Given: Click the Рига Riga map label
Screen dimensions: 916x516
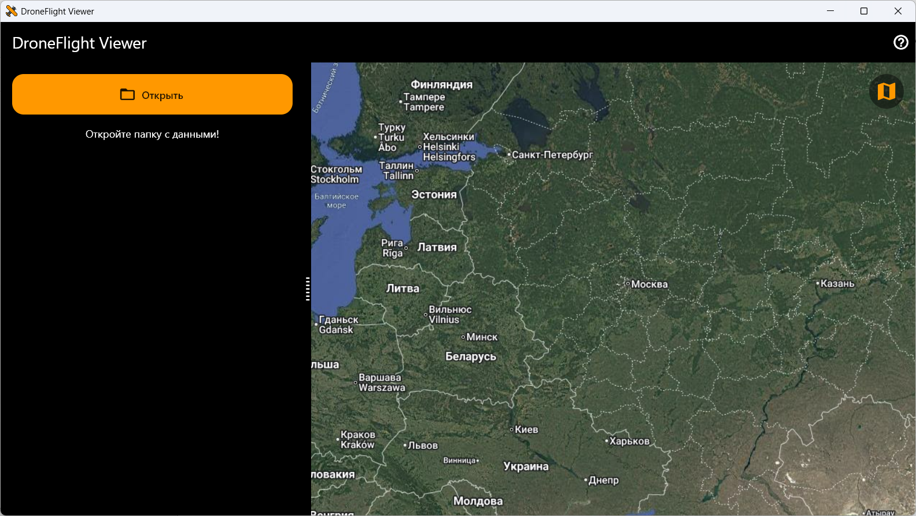Looking at the screenshot, I should point(392,248).
